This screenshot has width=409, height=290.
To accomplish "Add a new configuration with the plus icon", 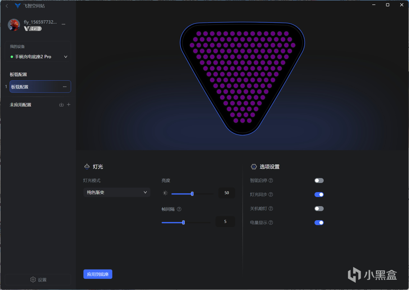I will [68, 105].
